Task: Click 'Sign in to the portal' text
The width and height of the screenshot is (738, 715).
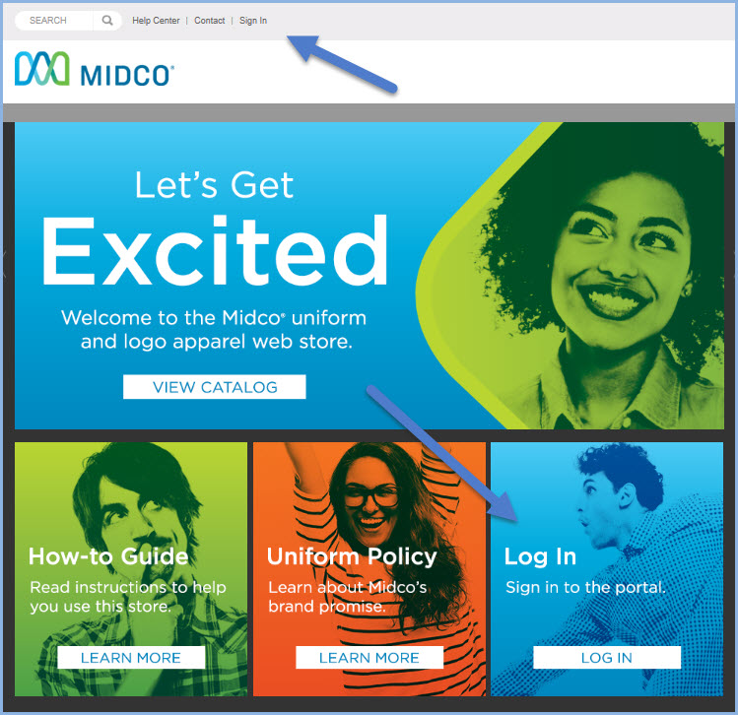Action: [585, 587]
